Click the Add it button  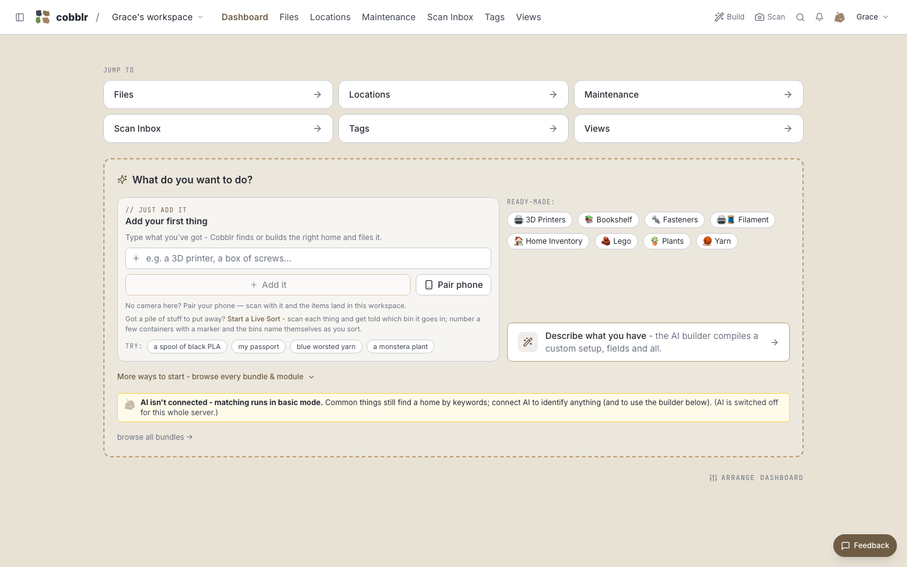click(268, 285)
